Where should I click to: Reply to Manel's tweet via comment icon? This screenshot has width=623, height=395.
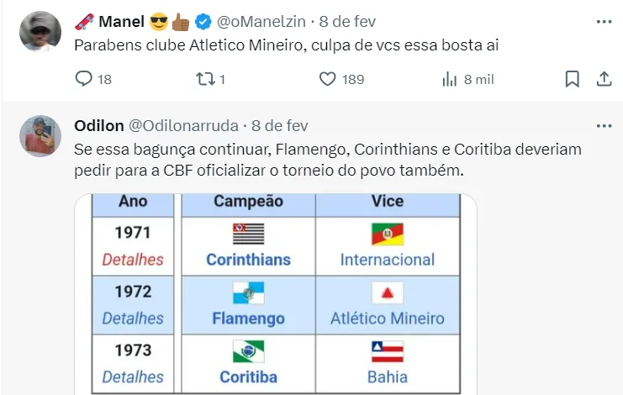[83, 79]
